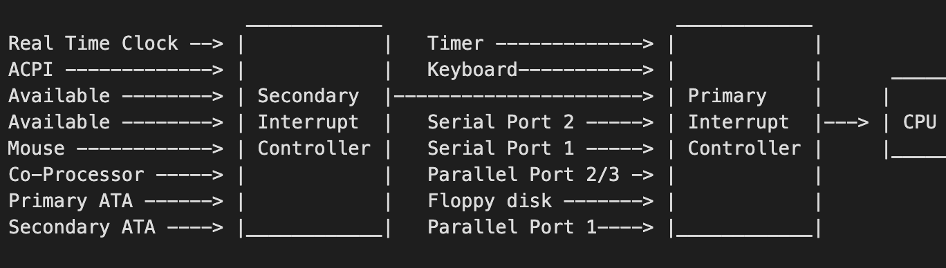Click the Co-Processor label
The width and height of the screenshot is (946, 268).
coord(76,175)
